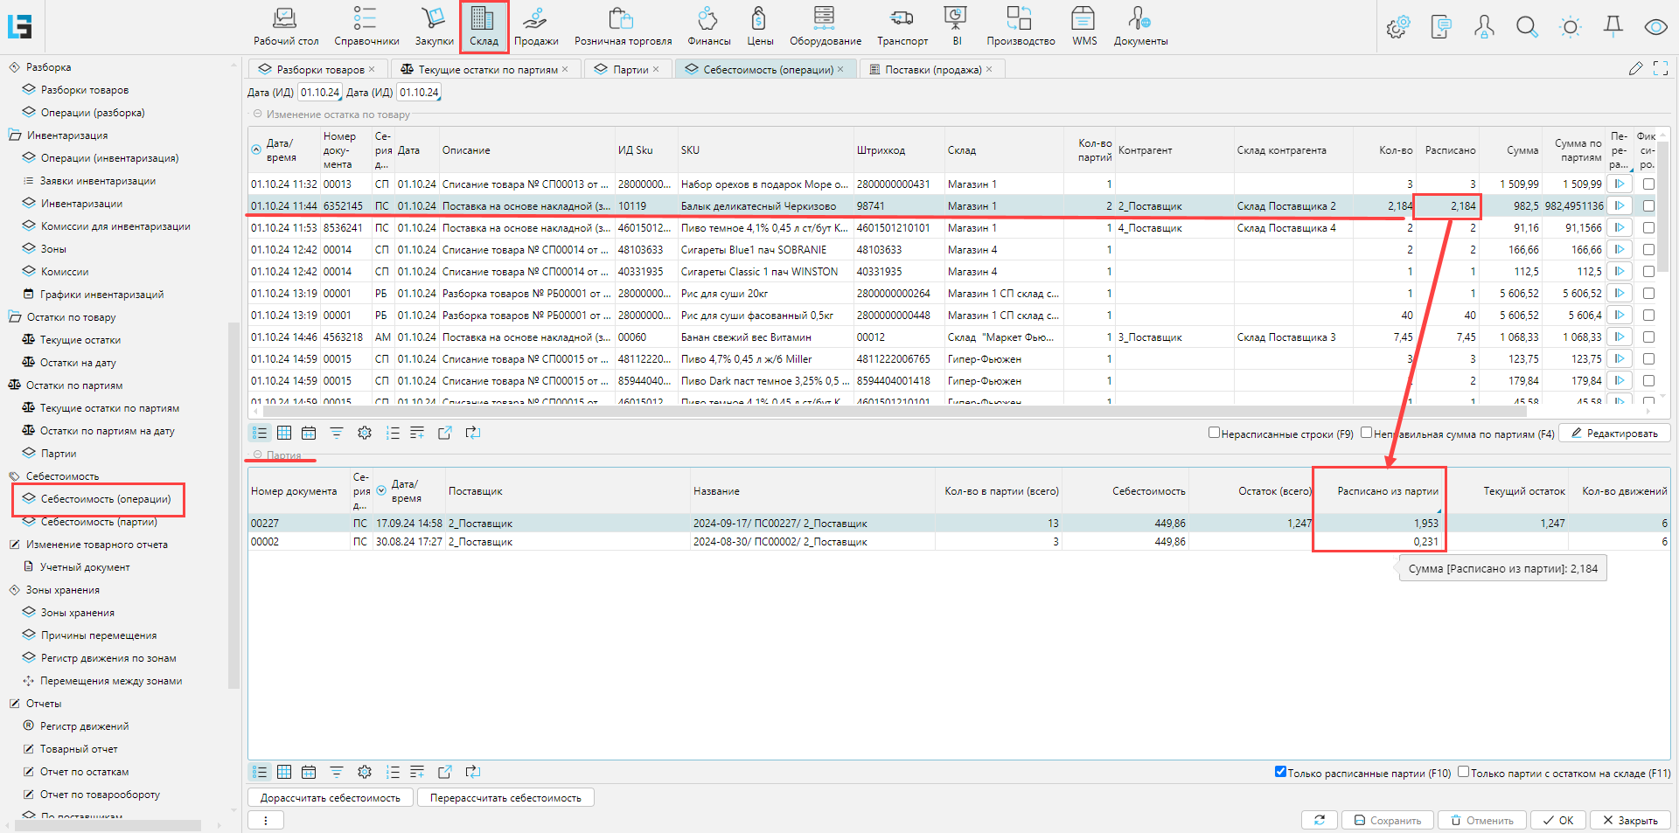Switch to Текущие остатки по партиям tab

coord(487,69)
